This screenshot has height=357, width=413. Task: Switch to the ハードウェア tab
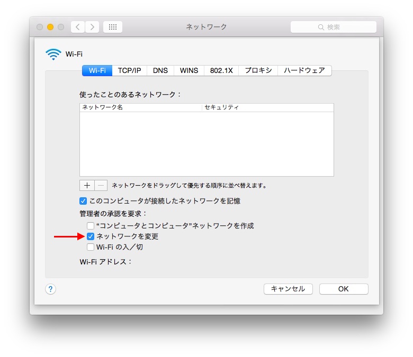click(x=304, y=70)
